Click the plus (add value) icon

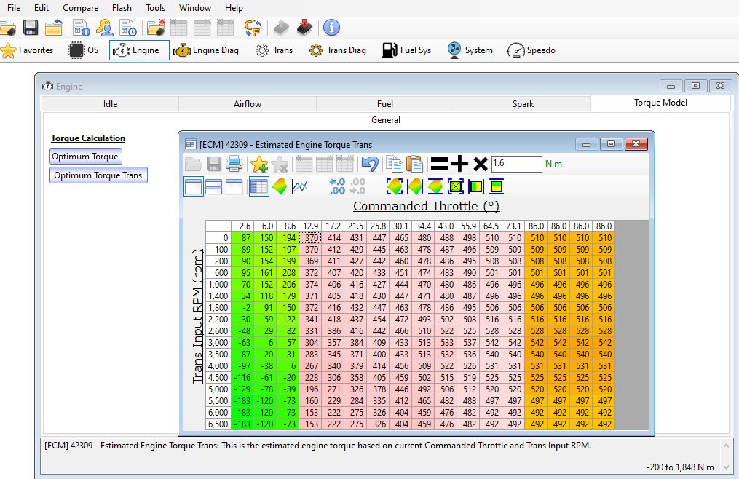[x=459, y=164]
